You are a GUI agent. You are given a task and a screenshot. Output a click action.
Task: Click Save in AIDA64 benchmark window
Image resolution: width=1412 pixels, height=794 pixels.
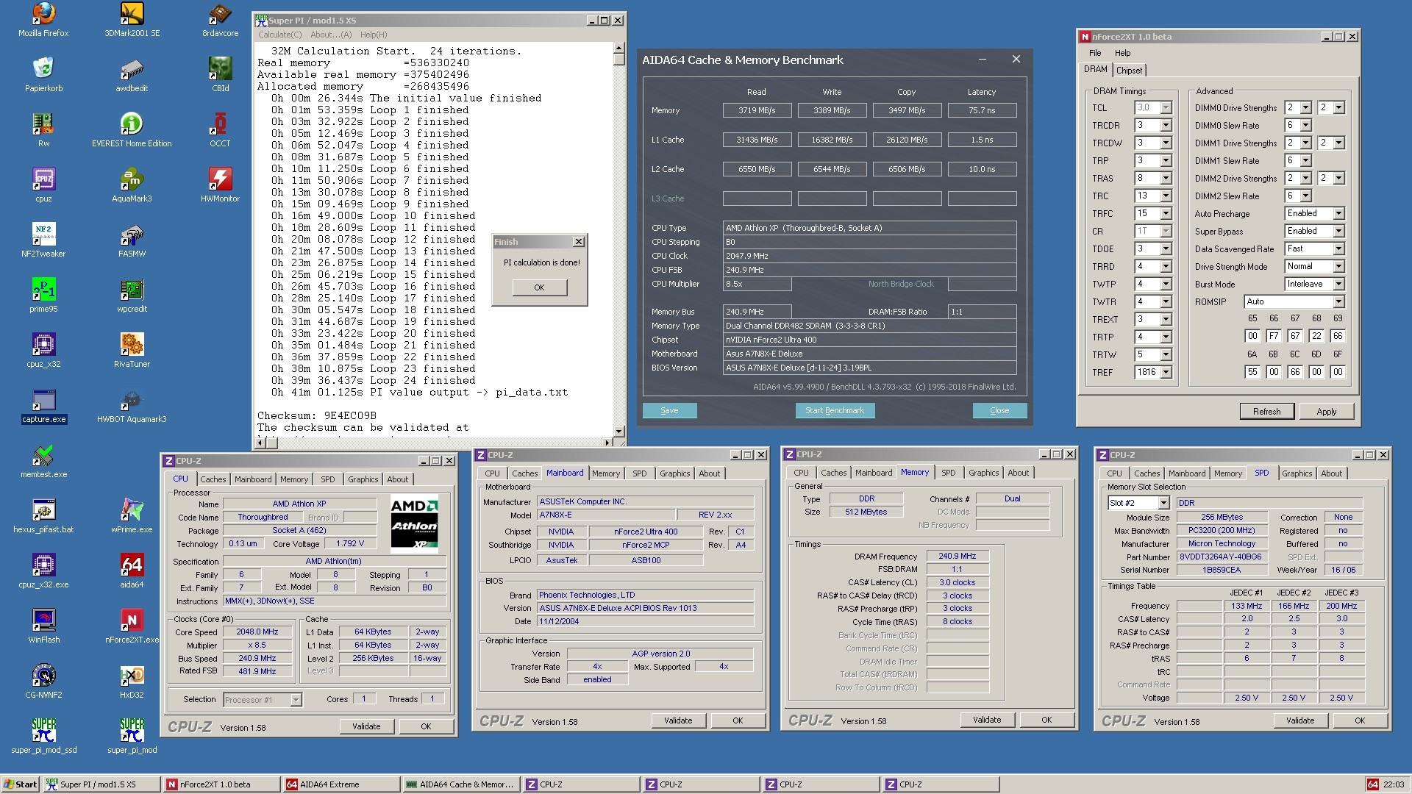coord(669,410)
